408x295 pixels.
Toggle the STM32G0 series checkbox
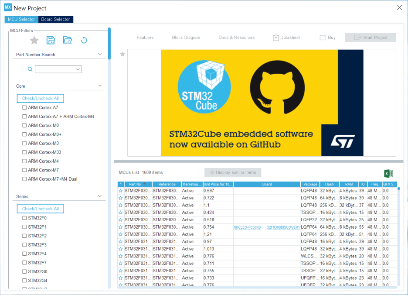[x=24, y=271]
